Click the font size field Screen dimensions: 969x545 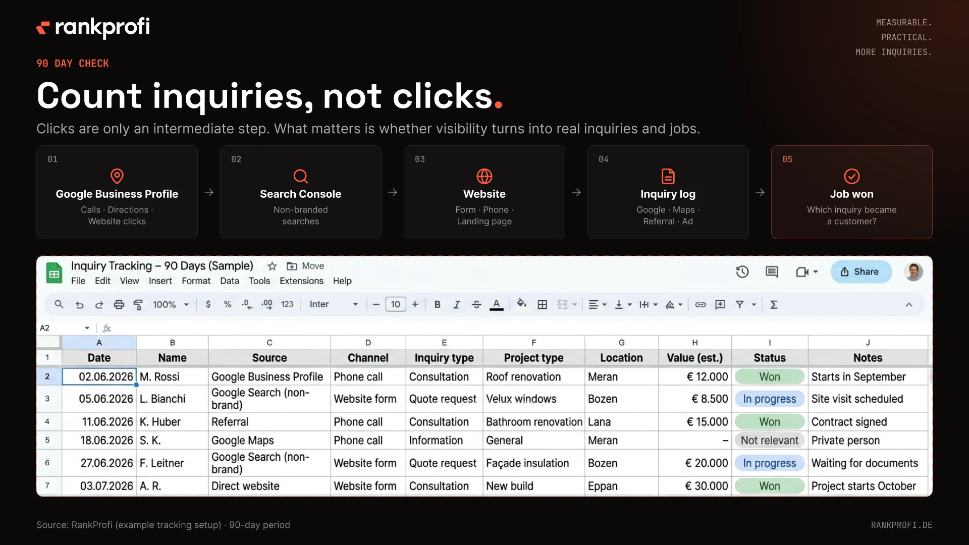[396, 304]
